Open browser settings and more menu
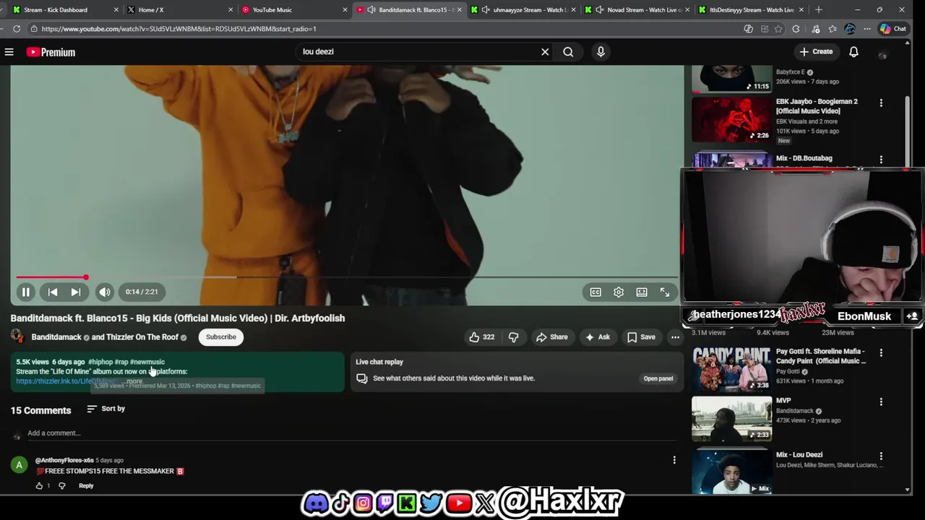925x520 pixels. pyautogui.click(x=866, y=29)
